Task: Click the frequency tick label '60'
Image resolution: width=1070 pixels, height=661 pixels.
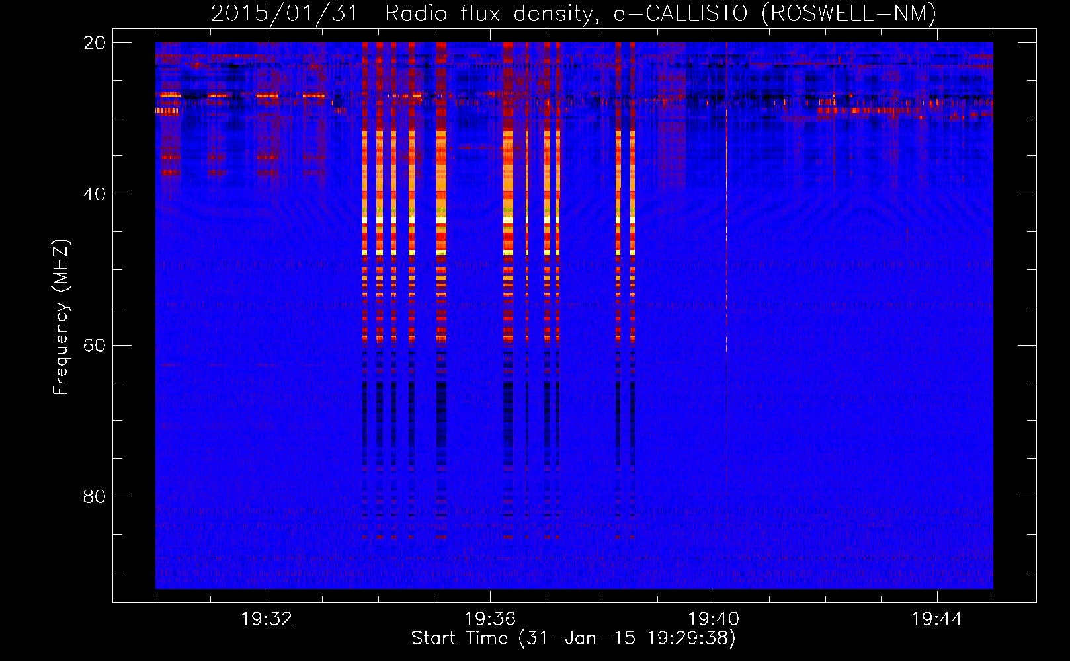Action: (x=95, y=346)
